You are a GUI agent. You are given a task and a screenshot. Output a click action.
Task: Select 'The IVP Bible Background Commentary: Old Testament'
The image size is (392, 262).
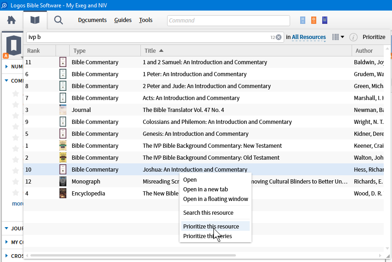tap(211, 158)
